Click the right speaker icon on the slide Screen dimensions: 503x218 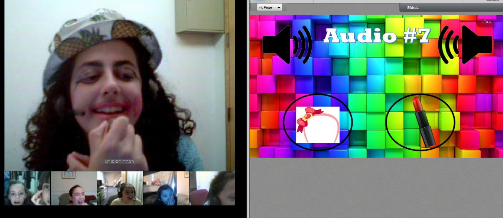point(465,44)
